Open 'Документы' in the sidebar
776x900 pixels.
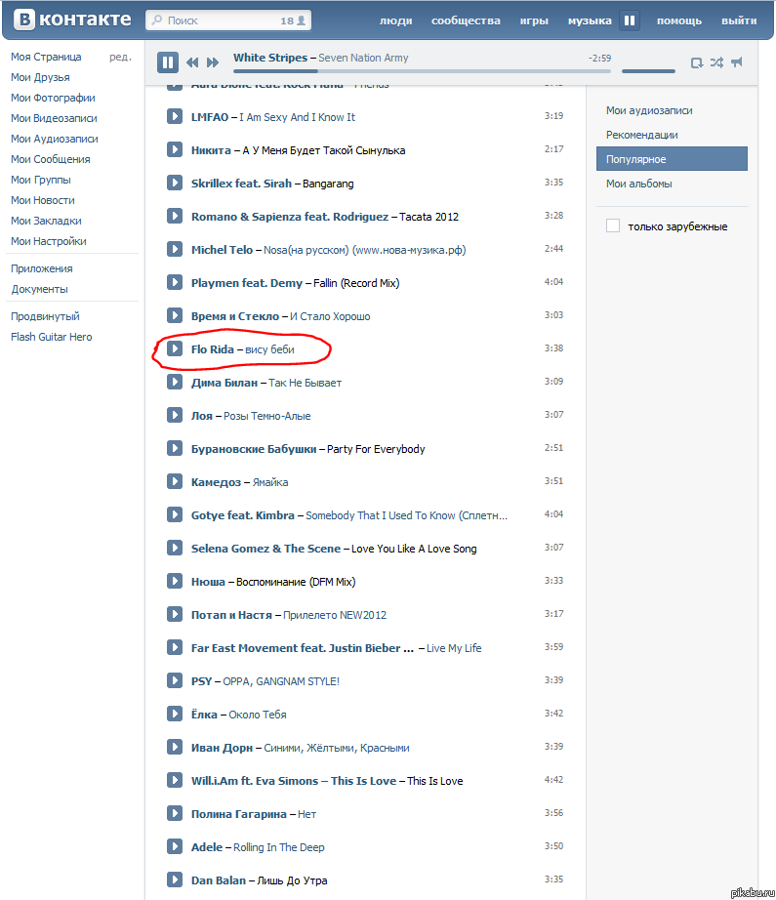[x=39, y=289]
